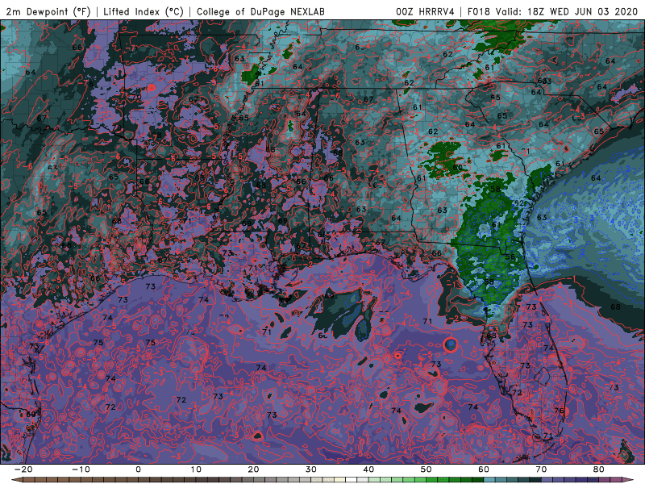645x484 pixels.
Task: Click the colorbar's left end arrow
Action: point(17,480)
